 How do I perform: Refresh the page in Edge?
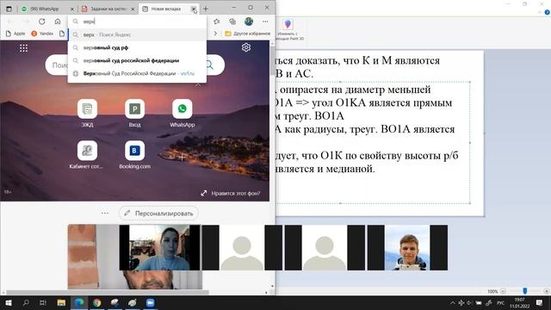tap(42, 22)
